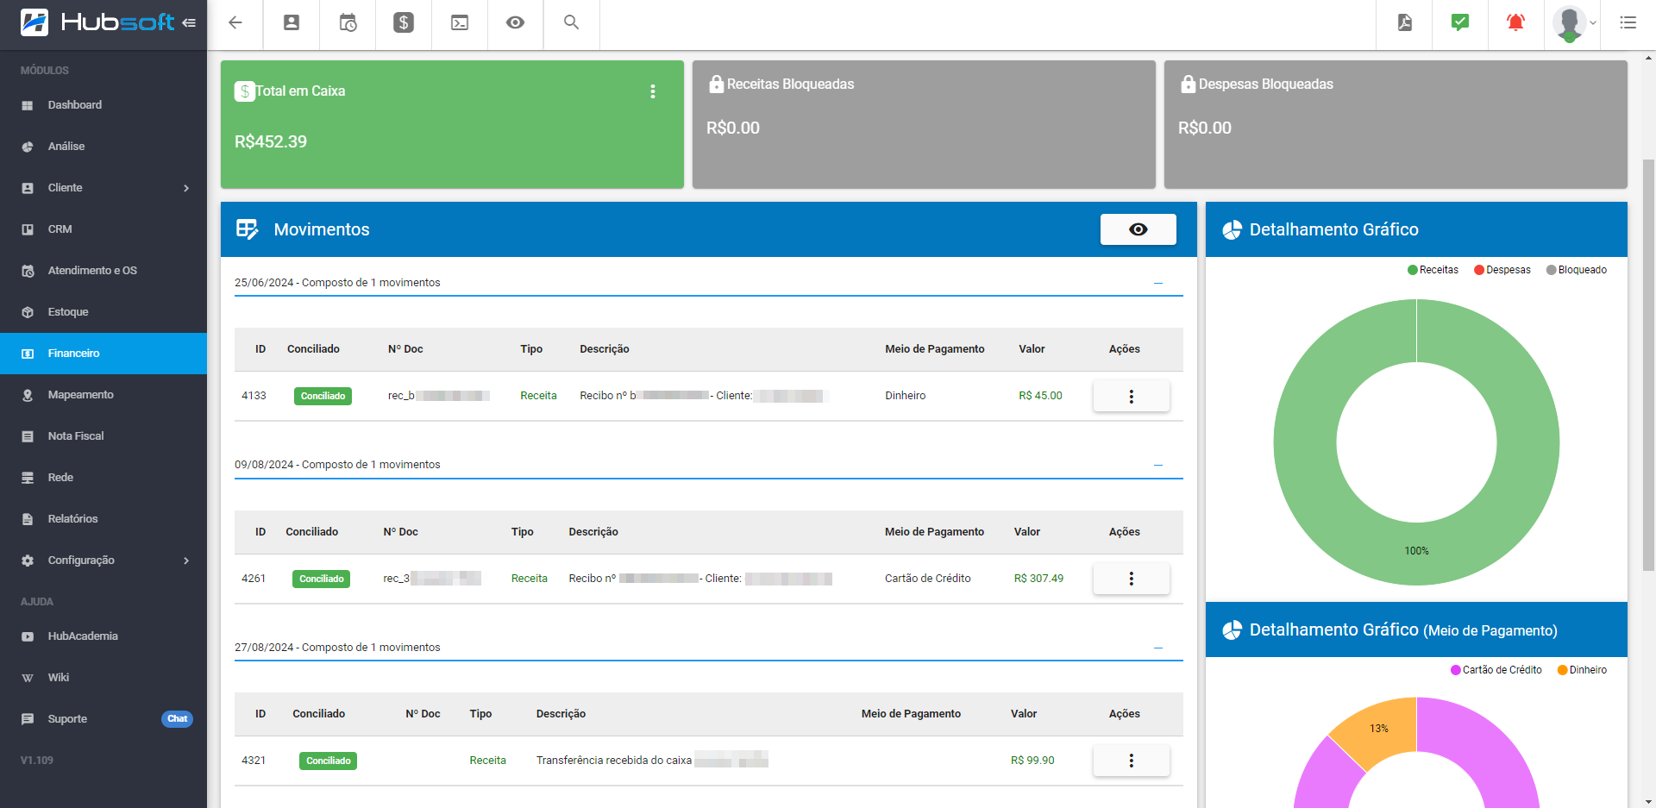Viewport: 1656px width, 808px height.
Task: Open the user avatar menu
Action: 1574,23
